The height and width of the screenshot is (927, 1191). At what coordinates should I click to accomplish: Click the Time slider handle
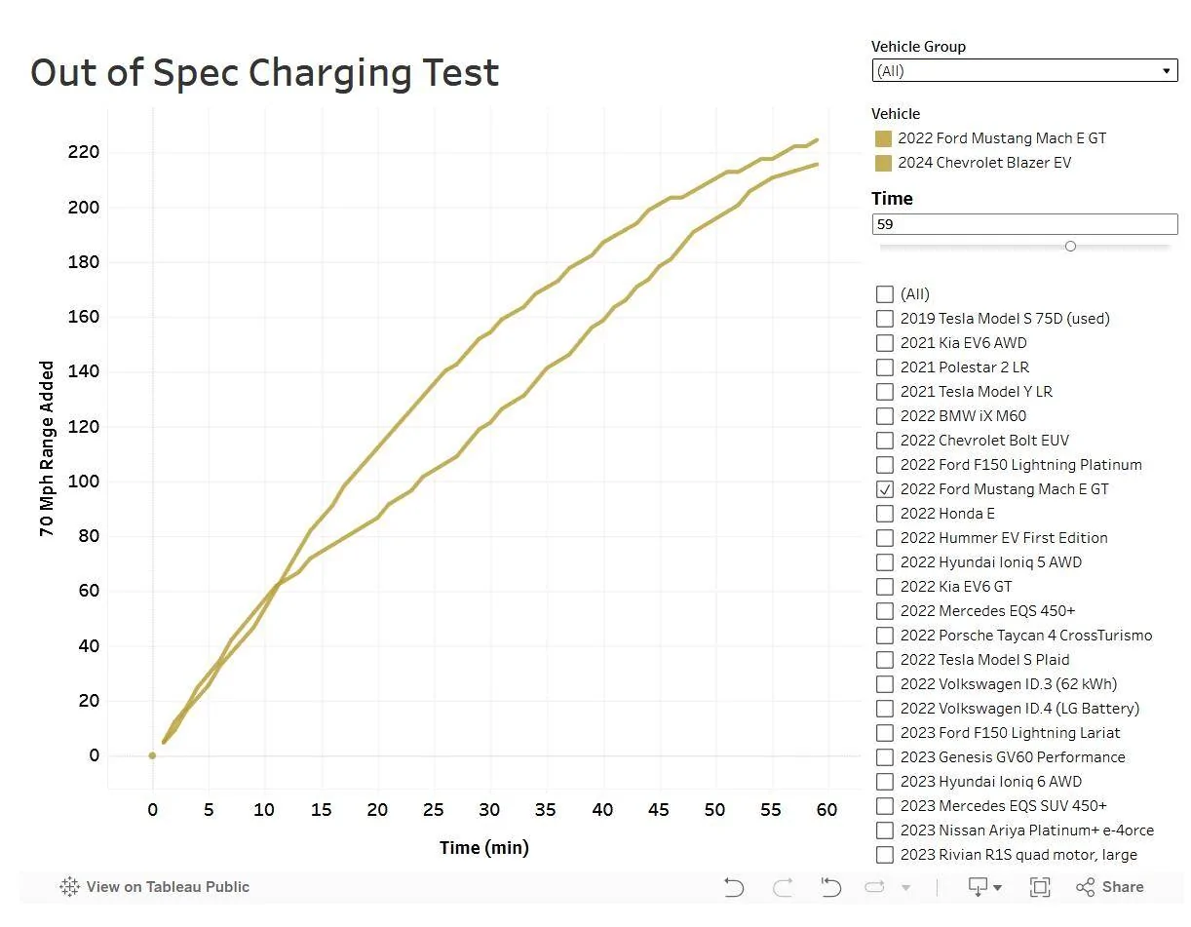coord(1070,247)
